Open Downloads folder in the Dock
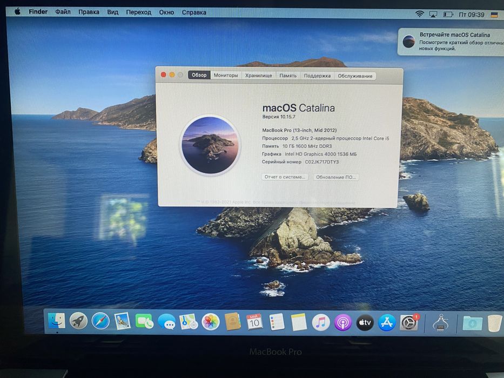504x378 pixels. (472, 323)
